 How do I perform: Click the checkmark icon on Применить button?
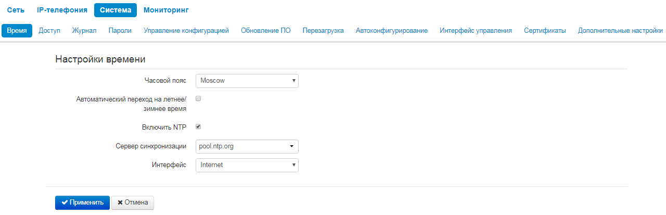click(65, 203)
